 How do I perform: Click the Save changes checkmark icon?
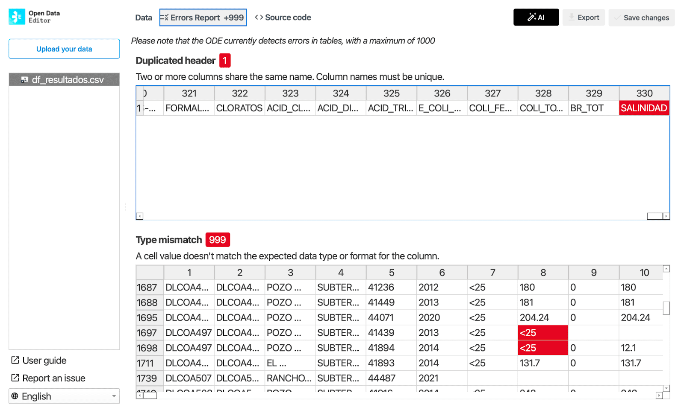pos(617,17)
